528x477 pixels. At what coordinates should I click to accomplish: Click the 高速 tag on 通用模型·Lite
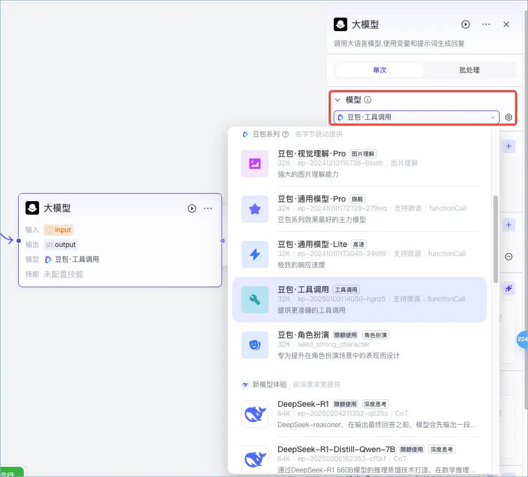coord(359,244)
